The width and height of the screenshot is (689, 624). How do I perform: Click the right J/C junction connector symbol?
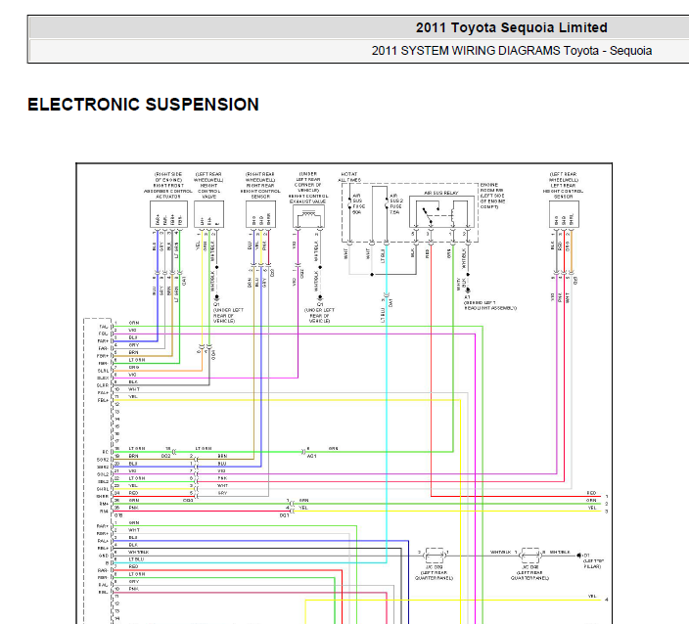pyautogui.click(x=529, y=556)
